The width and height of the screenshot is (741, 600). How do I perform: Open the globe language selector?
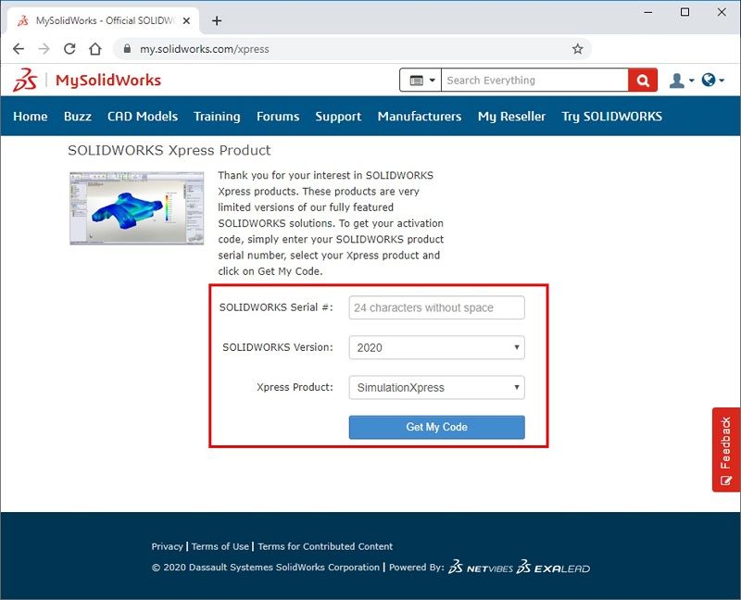point(710,81)
